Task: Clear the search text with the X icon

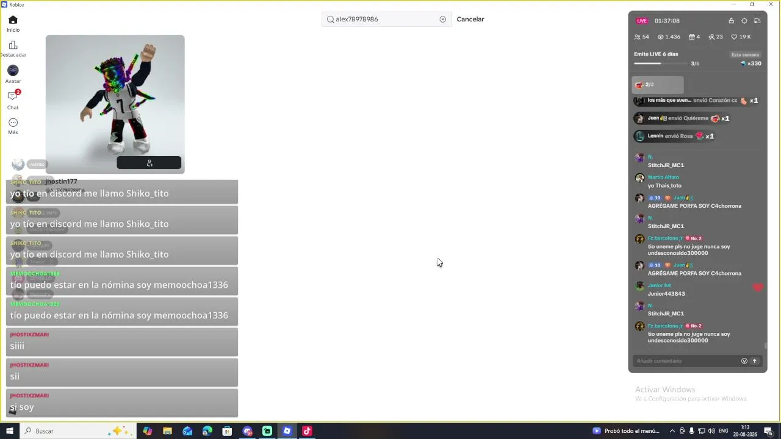Action: 443,20
